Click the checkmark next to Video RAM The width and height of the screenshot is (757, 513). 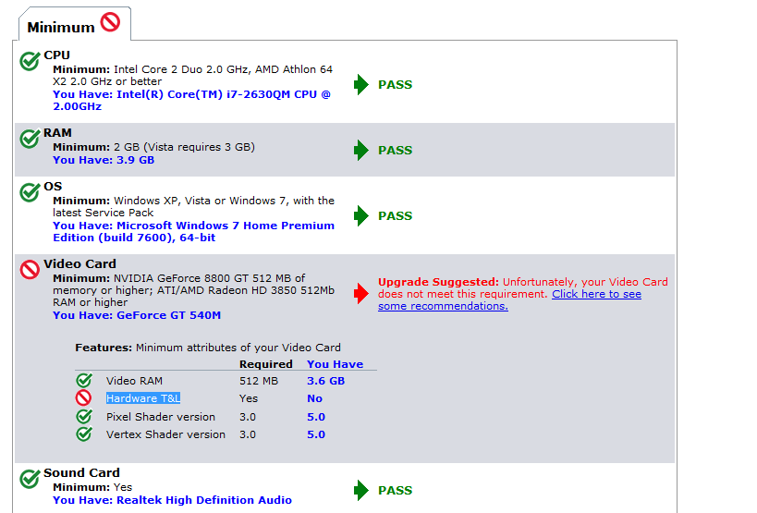point(84,380)
